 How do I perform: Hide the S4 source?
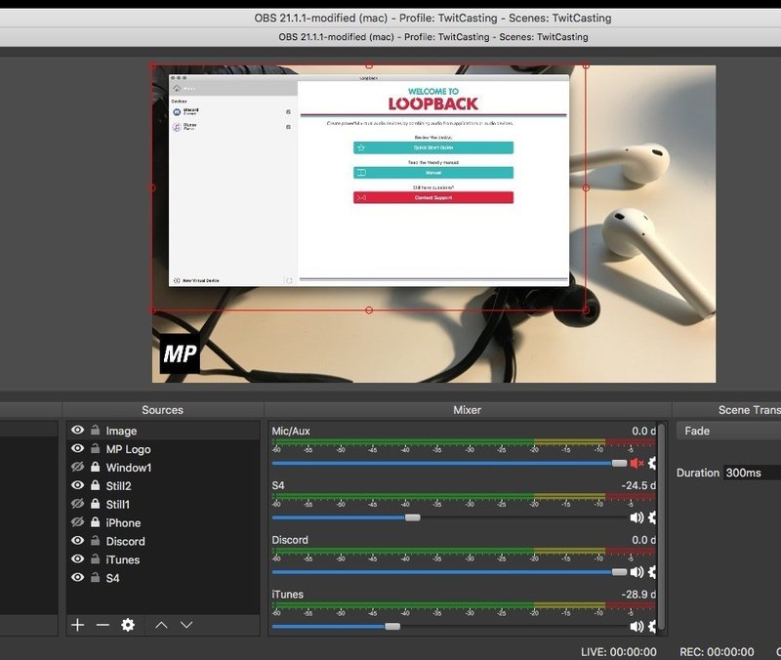click(77, 577)
